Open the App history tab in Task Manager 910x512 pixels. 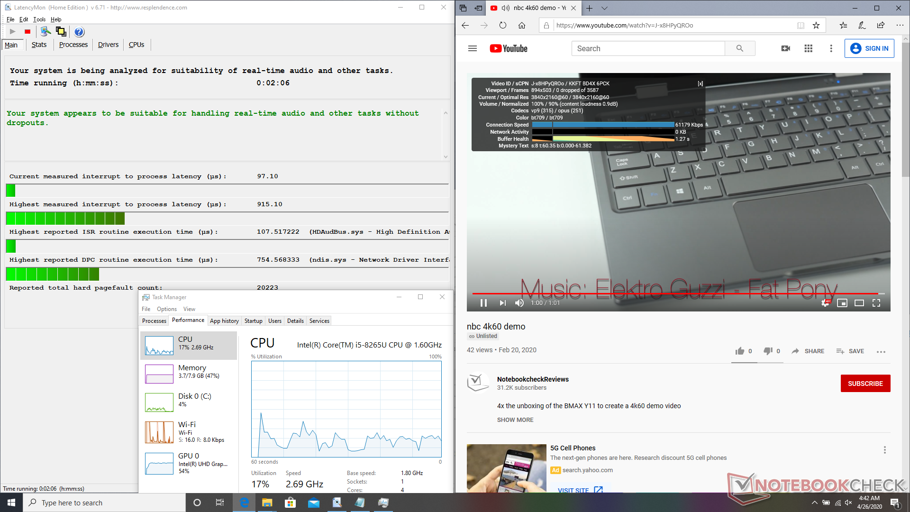[224, 321]
